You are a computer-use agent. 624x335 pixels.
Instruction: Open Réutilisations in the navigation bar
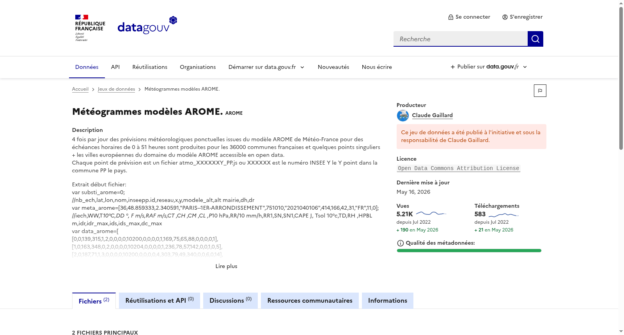(150, 67)
